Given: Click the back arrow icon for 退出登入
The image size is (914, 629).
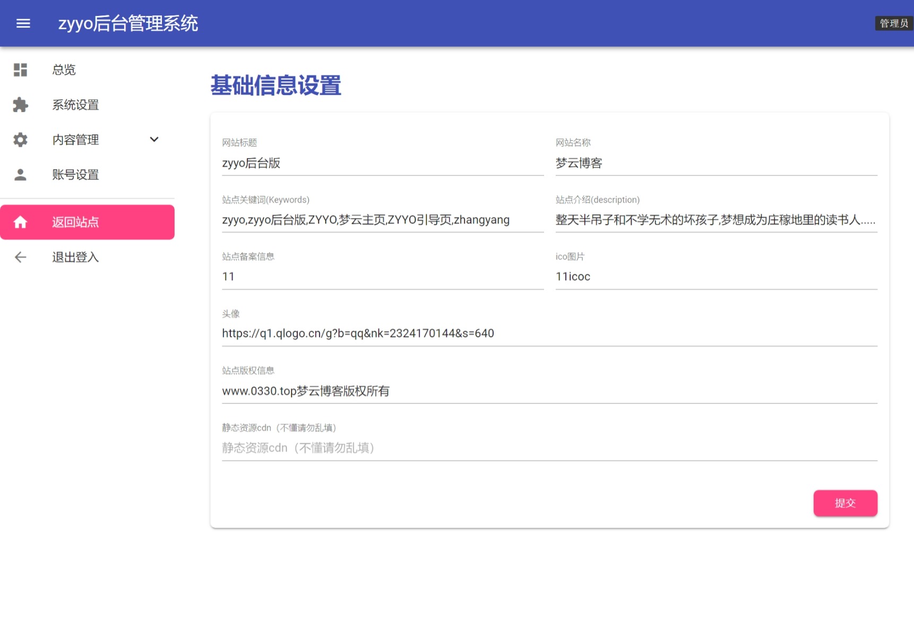Looking at the screenshot, I should (x=20, y=257).
